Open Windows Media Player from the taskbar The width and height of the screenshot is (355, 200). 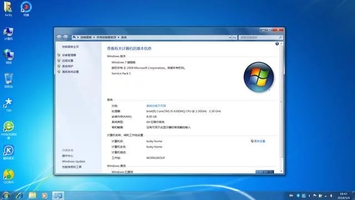(44, 196)
